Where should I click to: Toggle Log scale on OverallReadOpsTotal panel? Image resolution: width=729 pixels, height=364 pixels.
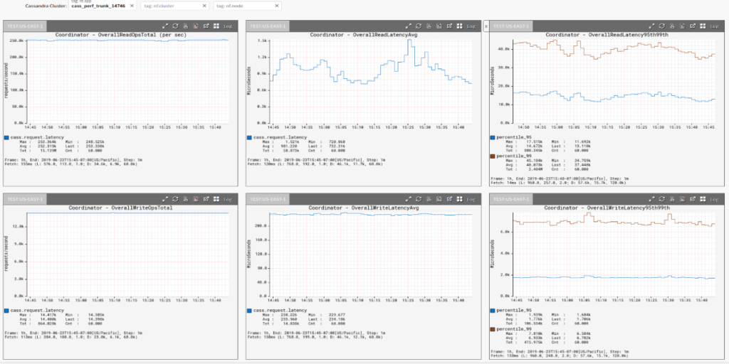[x=228, y=26]
